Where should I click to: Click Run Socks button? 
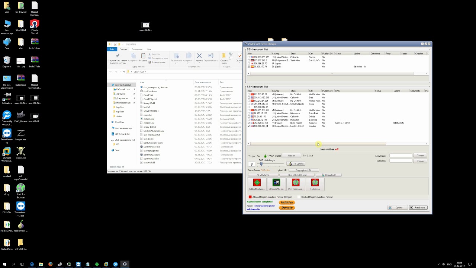pyautogui.click(x=418, y=207)
